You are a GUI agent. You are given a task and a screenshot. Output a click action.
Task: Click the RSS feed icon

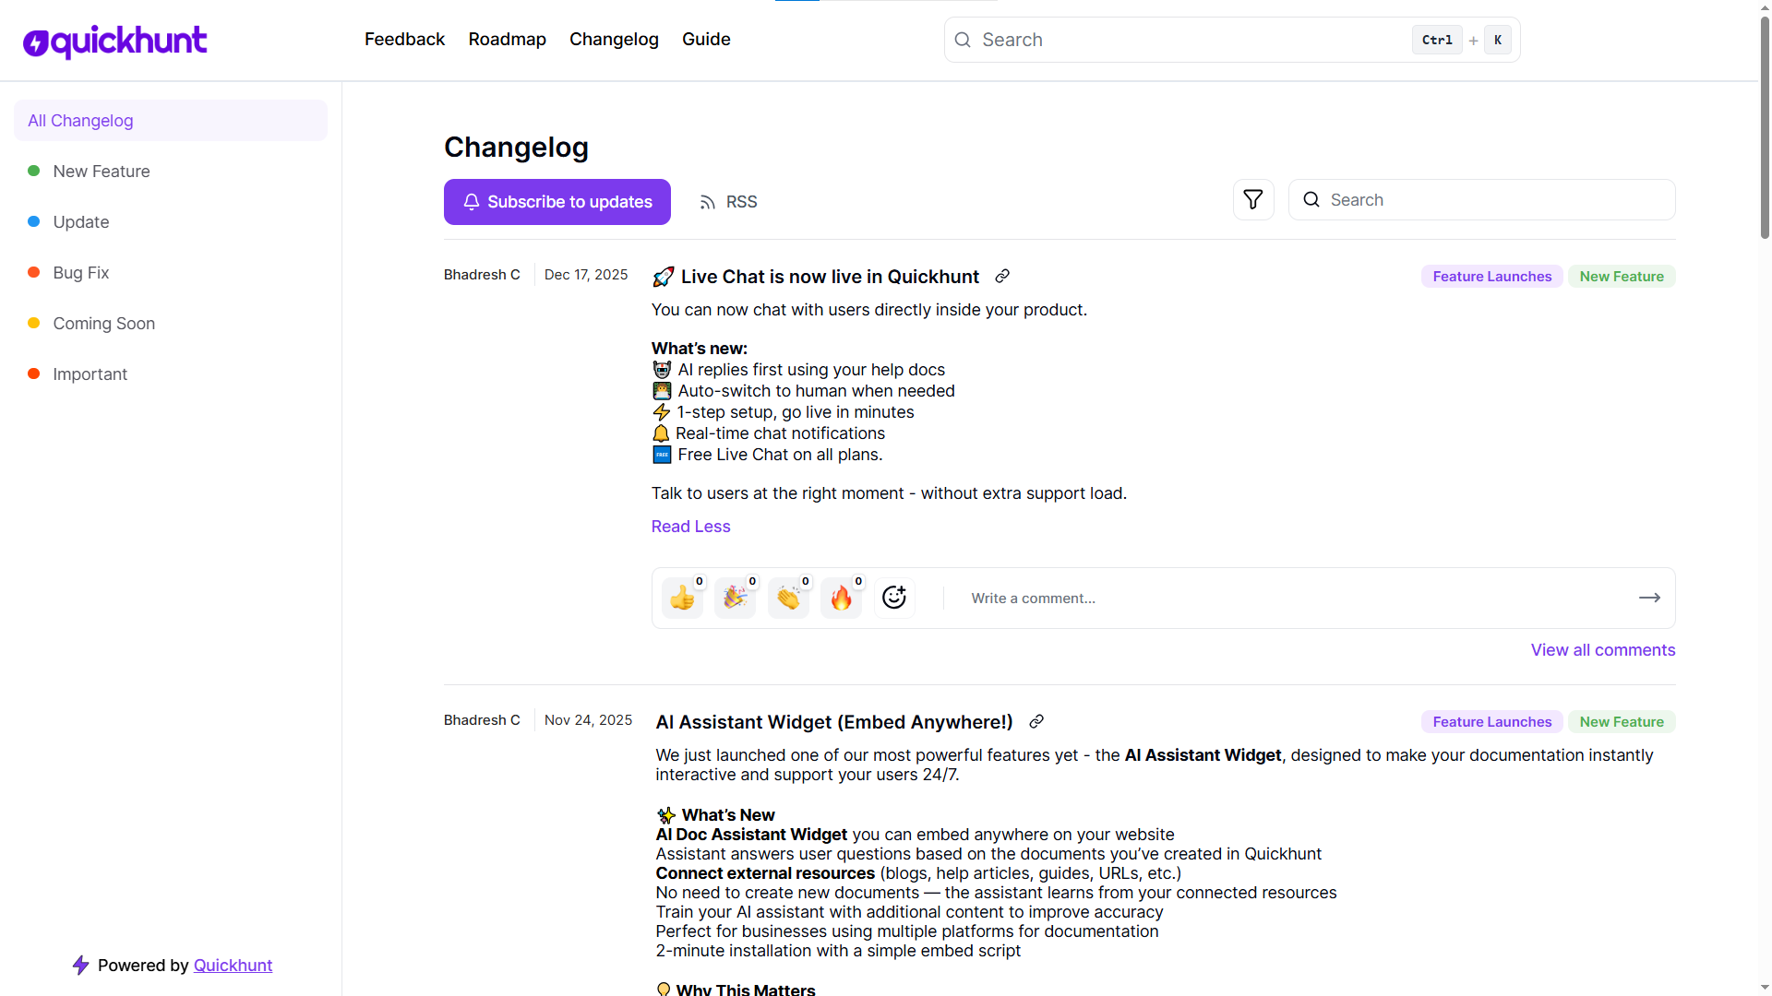coord(708,202)
